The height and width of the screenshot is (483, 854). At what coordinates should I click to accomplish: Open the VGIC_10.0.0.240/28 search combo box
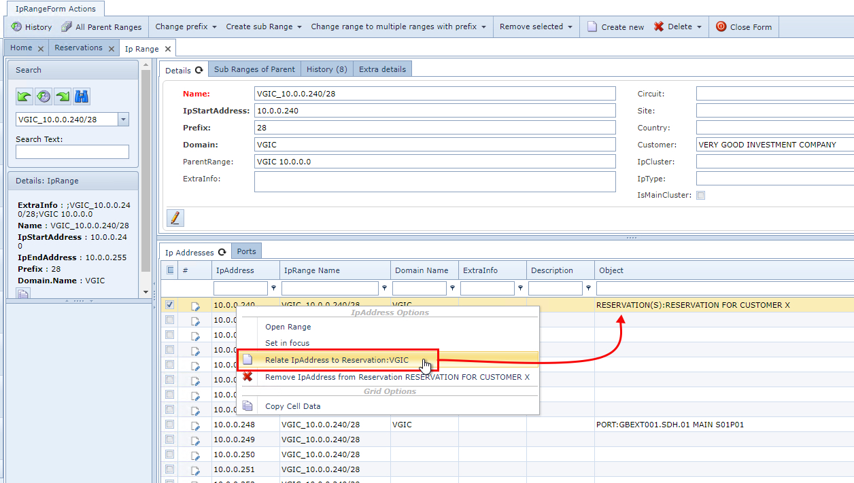pos(123,120)
